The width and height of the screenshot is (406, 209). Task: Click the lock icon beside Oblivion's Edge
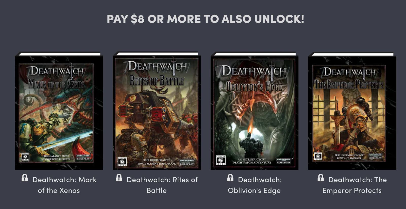tap(230, 178)
